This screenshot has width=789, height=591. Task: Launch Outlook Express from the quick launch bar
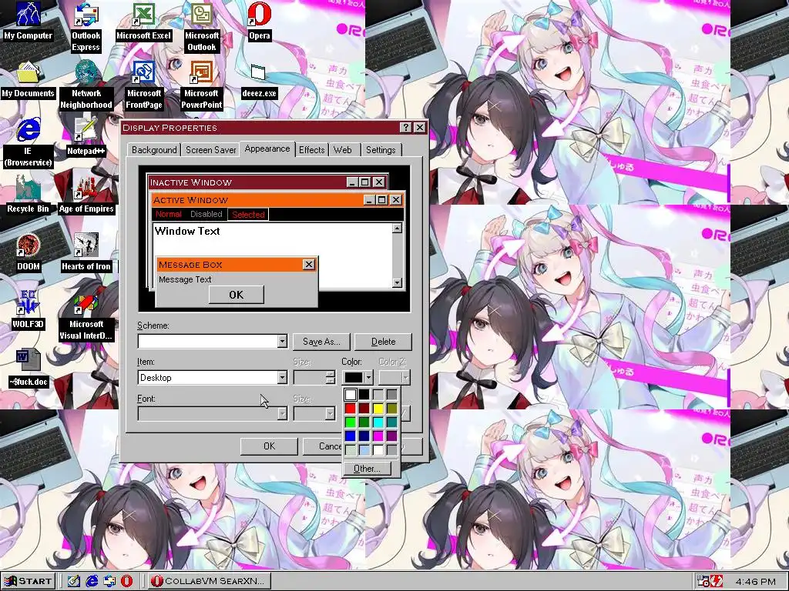[x=109, y=582]
